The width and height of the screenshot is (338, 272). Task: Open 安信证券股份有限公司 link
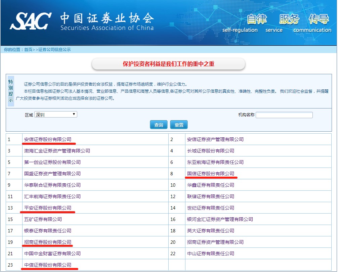coord(48,139)
